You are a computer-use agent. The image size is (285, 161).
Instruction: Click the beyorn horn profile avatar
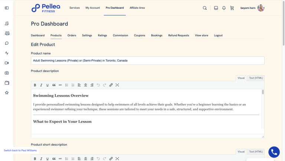click(261, 8)
